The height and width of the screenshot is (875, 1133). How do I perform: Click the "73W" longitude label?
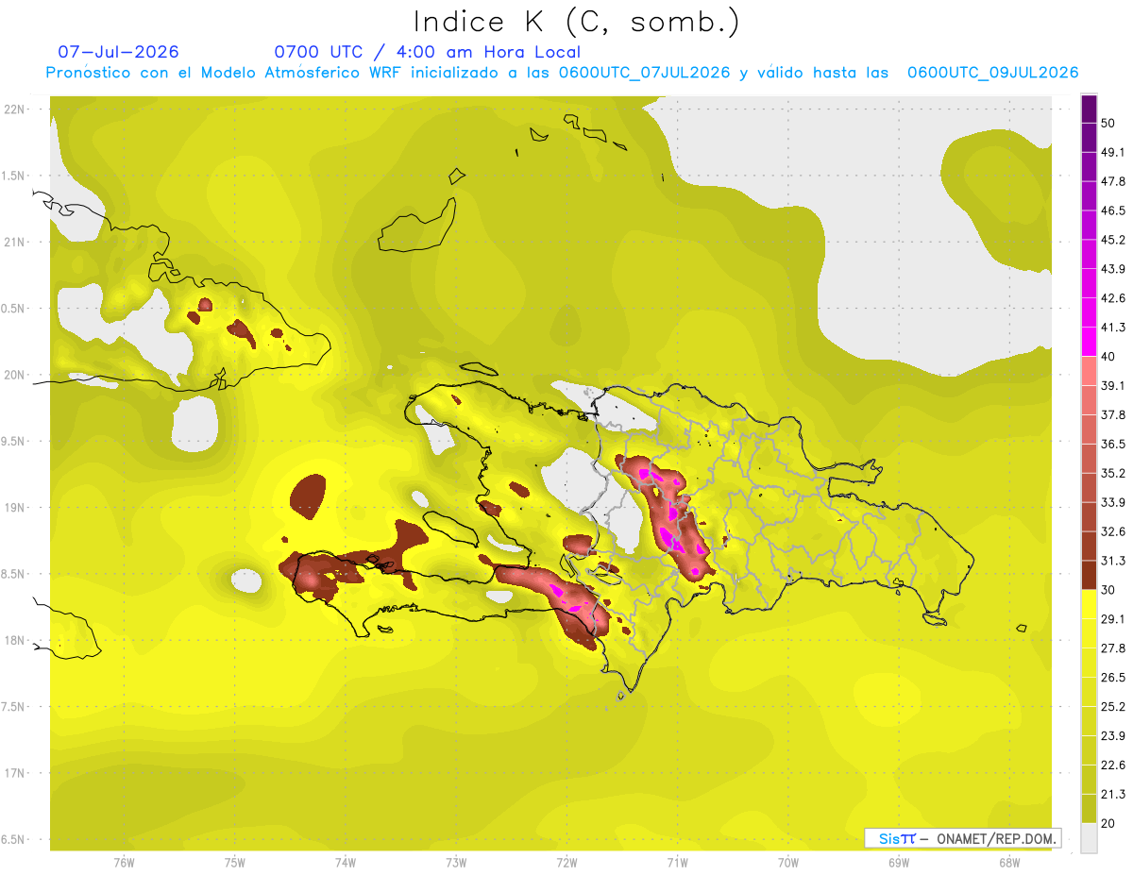coord(456,863)
